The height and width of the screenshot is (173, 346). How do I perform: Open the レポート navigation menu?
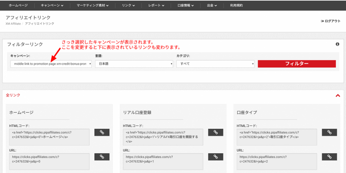click(x=156, y=6)
